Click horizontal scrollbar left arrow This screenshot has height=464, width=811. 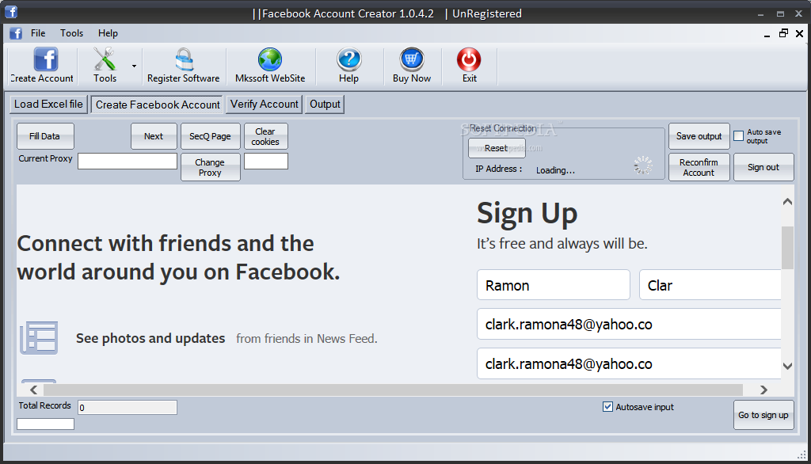(x=33, y=390)
